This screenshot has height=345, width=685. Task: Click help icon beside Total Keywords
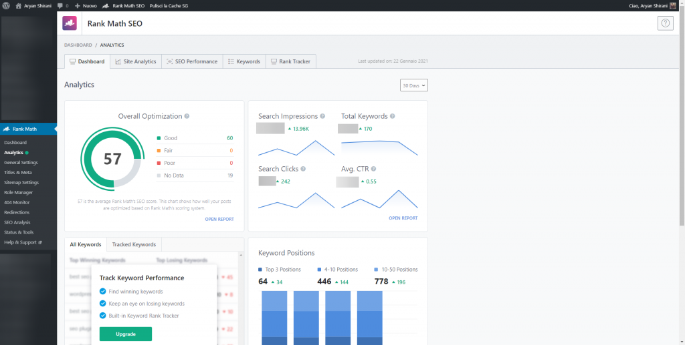pos(393,116)
